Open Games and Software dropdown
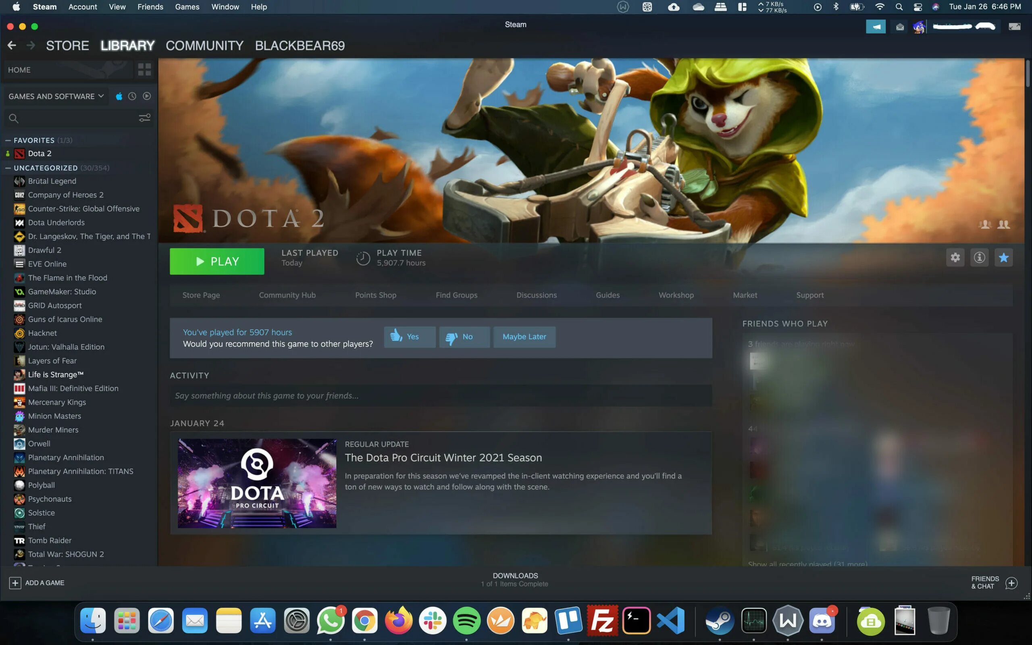 [56, 96]
